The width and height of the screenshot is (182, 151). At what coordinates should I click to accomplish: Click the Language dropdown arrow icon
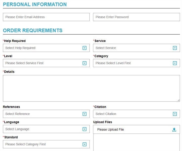click(x=84, y=129)
